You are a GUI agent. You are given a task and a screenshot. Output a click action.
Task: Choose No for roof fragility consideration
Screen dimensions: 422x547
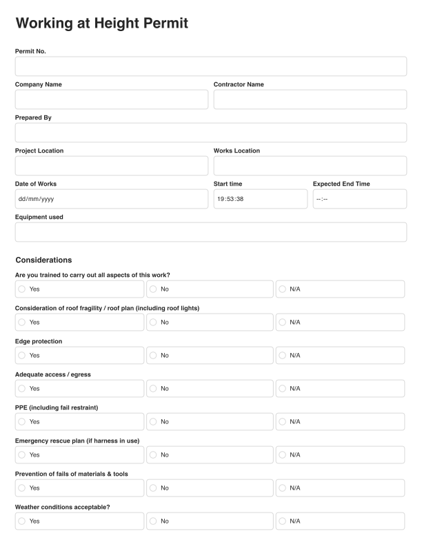pos(153,322)
